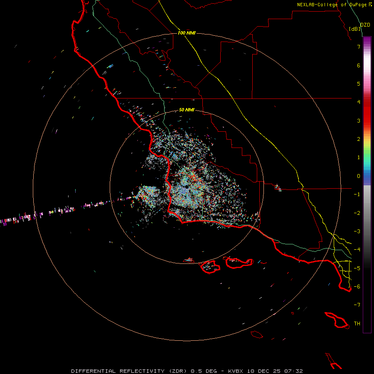374x374 pixels.
Task: Click the color bar value 2
Action: [x=359, y=139]
